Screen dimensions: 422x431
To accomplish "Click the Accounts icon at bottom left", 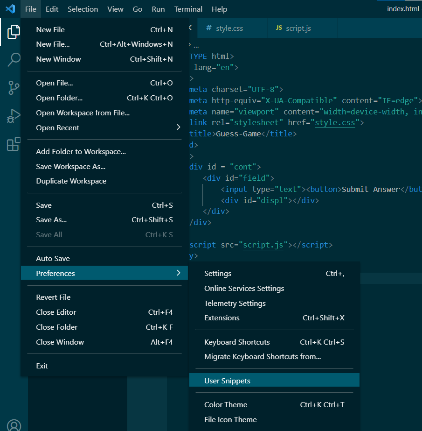I will [x=14, y=425].
